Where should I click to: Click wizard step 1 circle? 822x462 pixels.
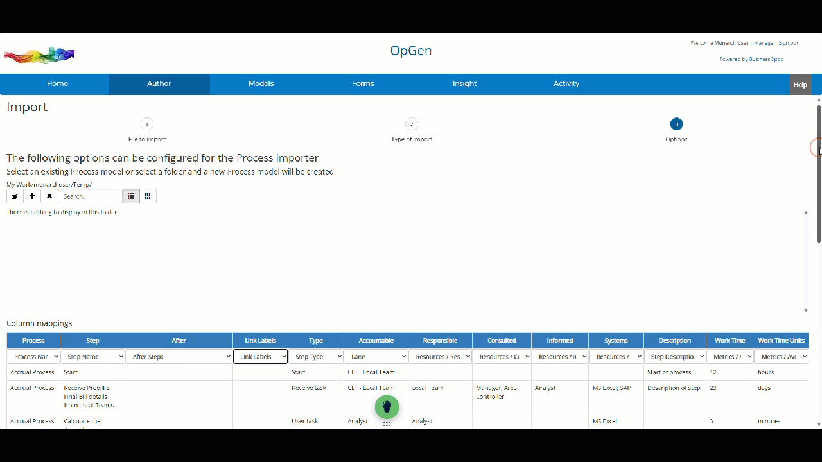(x=147, y=124)
